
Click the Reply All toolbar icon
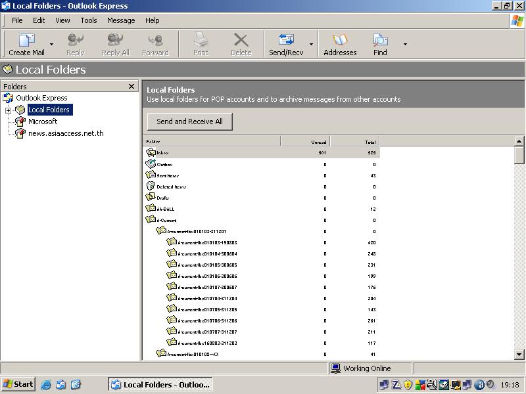115,40
